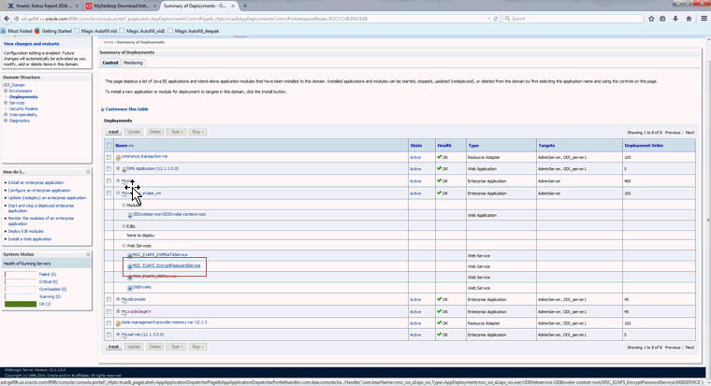Collapse the Modules section
711x386 pixels.
pos(123,205)
